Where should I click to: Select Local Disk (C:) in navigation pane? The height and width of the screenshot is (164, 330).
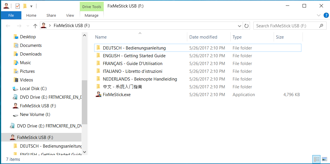pyautogui.click(x=33, y=89)
